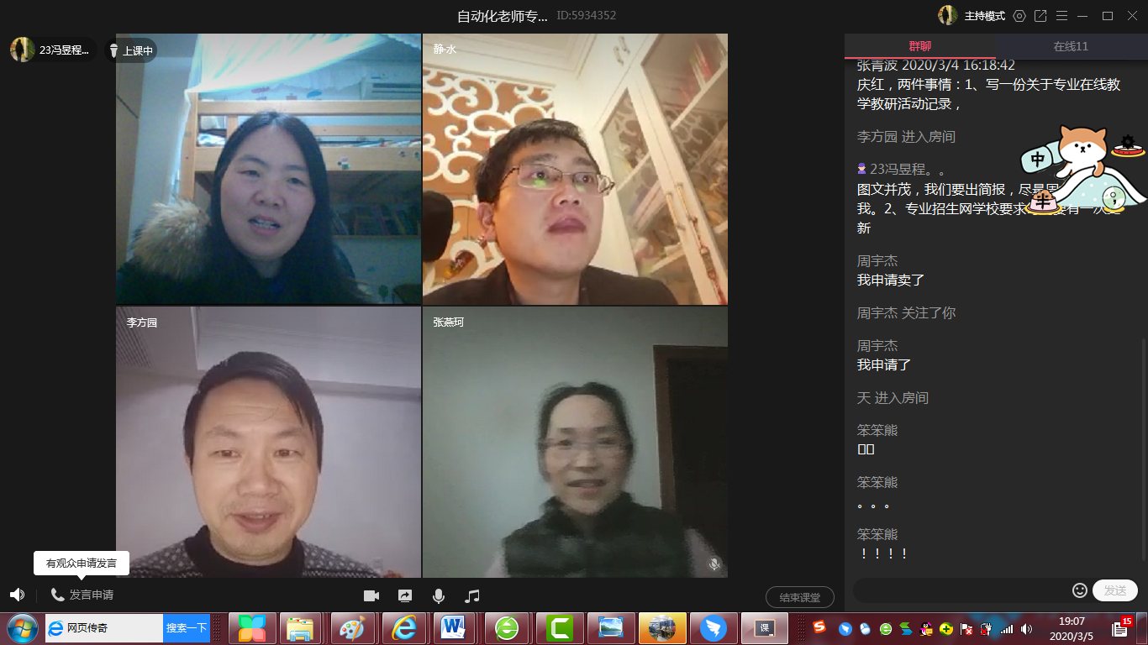Image resolution: width=1148 pixels, height=645 pixels.
Task: Switch to the 在线11 tab
Action: tap(1071, 46)
